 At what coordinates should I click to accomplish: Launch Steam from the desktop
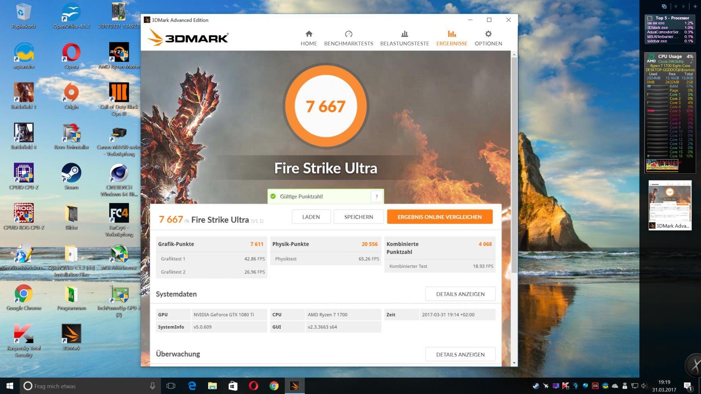coord(71,177)
